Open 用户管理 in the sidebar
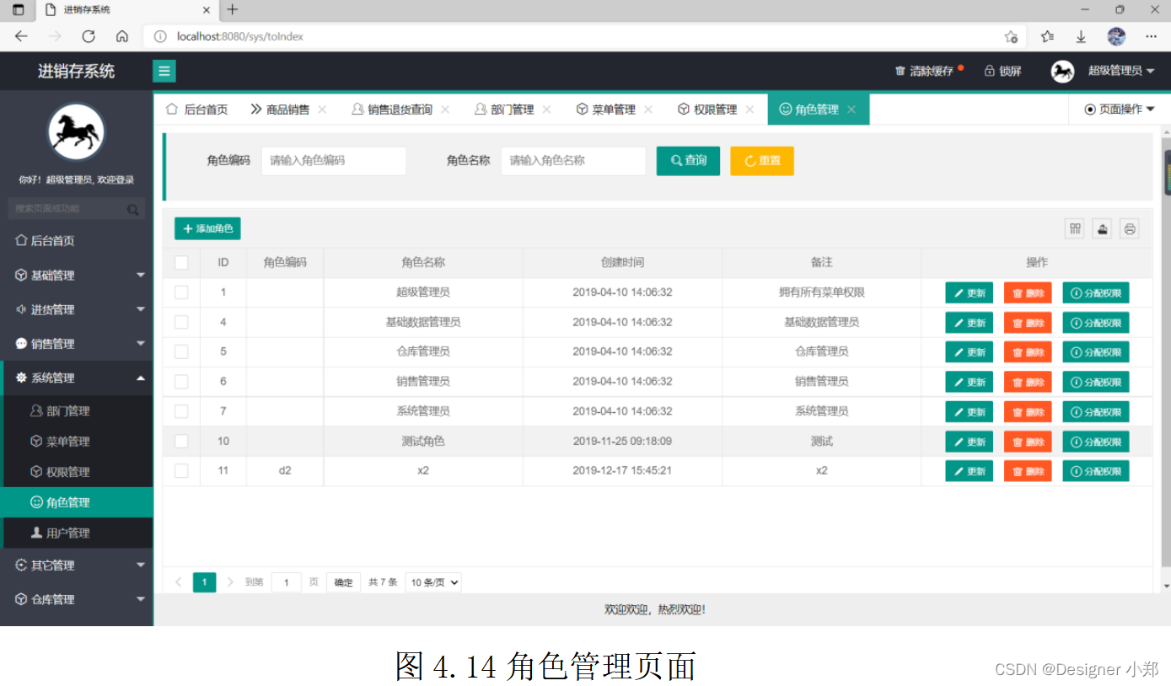This screenshot has height=686, width=1171. point(77,533)
